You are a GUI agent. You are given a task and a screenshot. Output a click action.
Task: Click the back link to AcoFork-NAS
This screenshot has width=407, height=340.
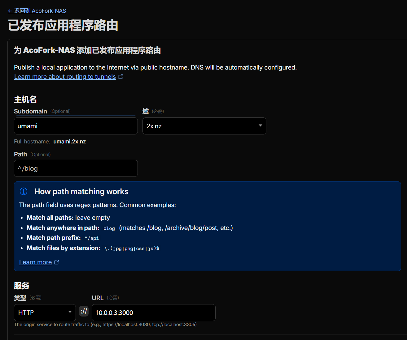click(37, 11)
